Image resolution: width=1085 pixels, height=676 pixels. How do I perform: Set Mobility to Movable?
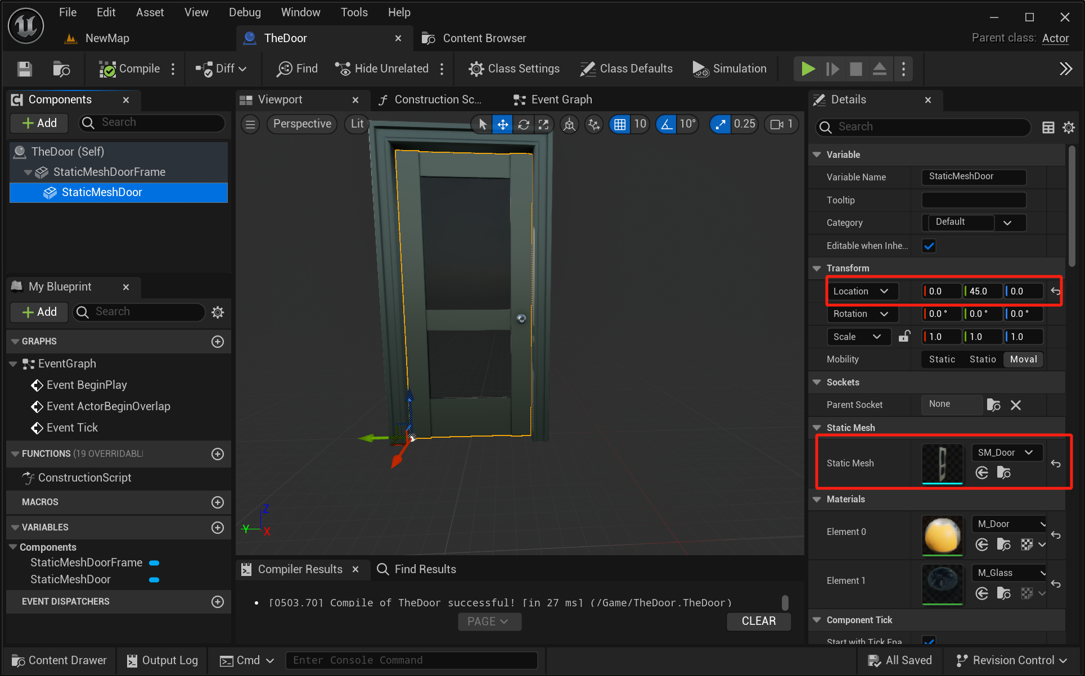(1024, 359)
